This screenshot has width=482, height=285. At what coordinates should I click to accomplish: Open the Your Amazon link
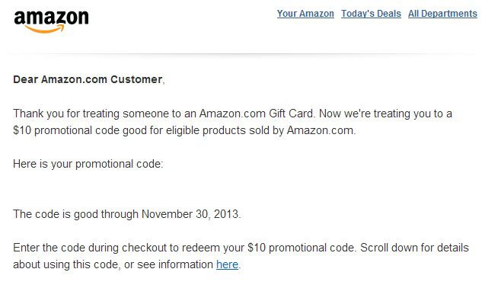click(305, 14)
